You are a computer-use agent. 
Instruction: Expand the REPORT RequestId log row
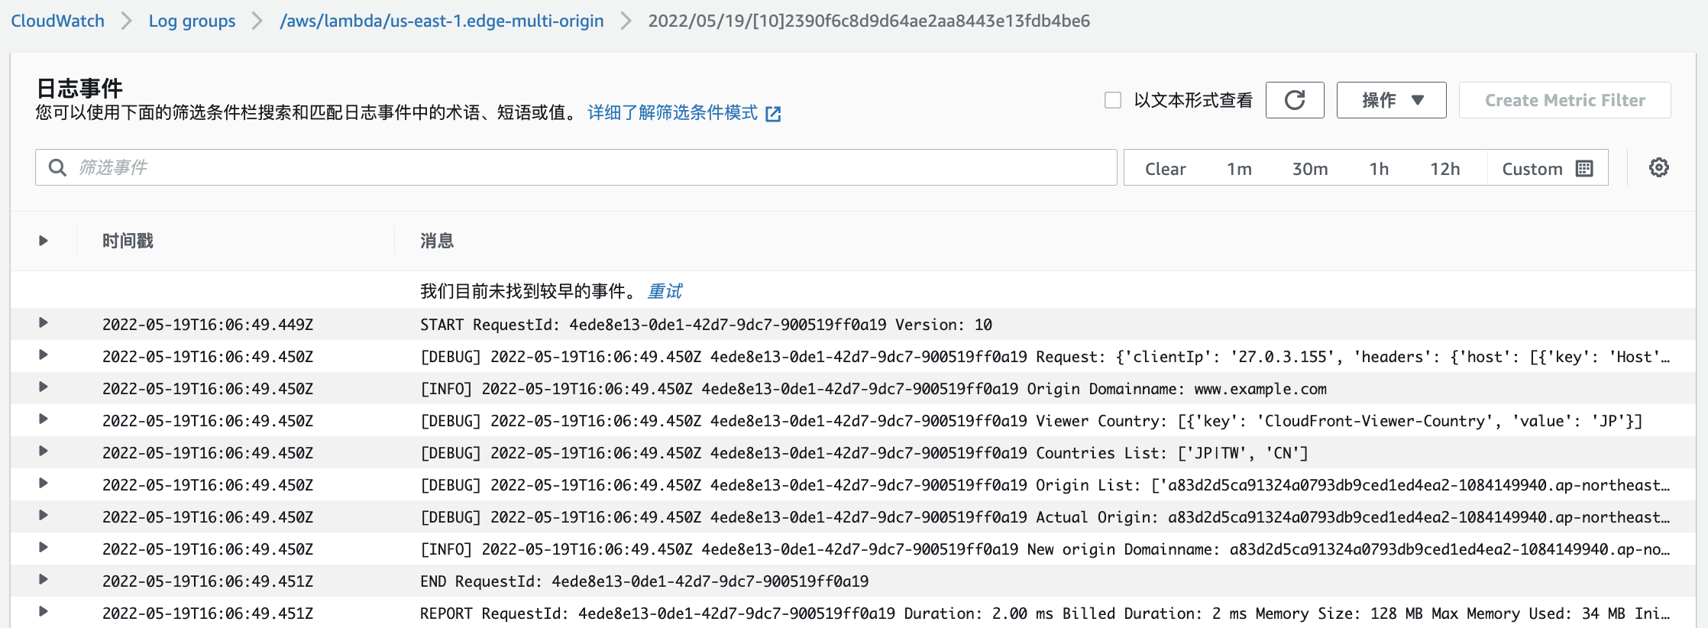coord(44,612)
